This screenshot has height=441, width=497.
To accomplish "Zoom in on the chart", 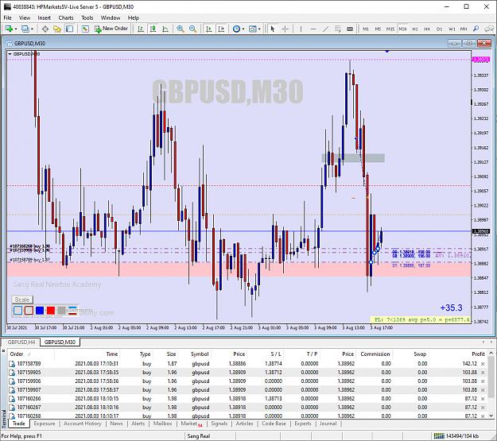I will click(x=181, y=29).
